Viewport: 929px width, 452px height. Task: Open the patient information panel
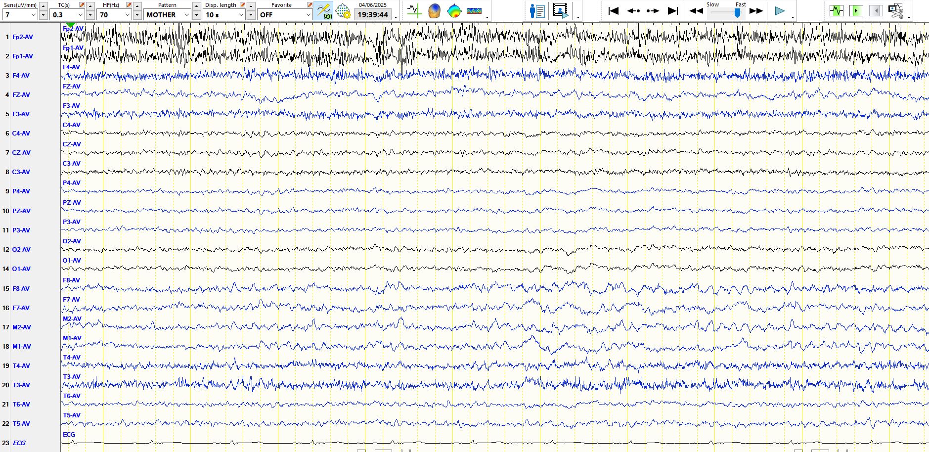[537, 10]
